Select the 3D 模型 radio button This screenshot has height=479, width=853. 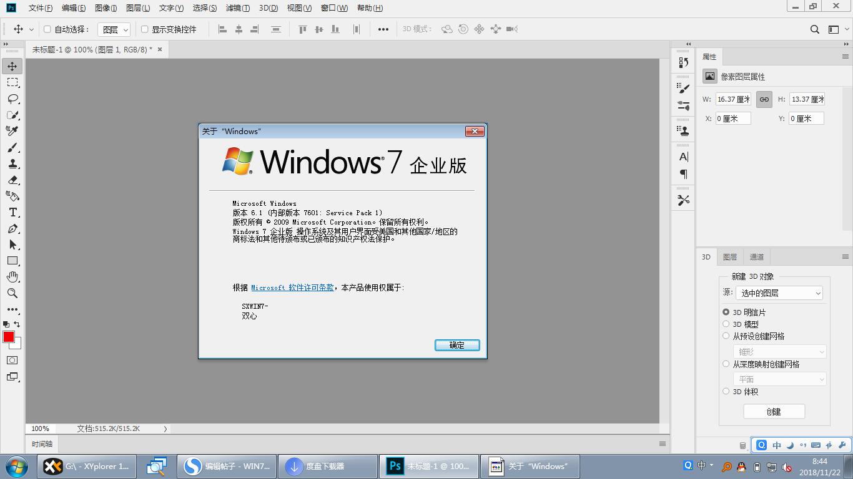pos(726,324)
